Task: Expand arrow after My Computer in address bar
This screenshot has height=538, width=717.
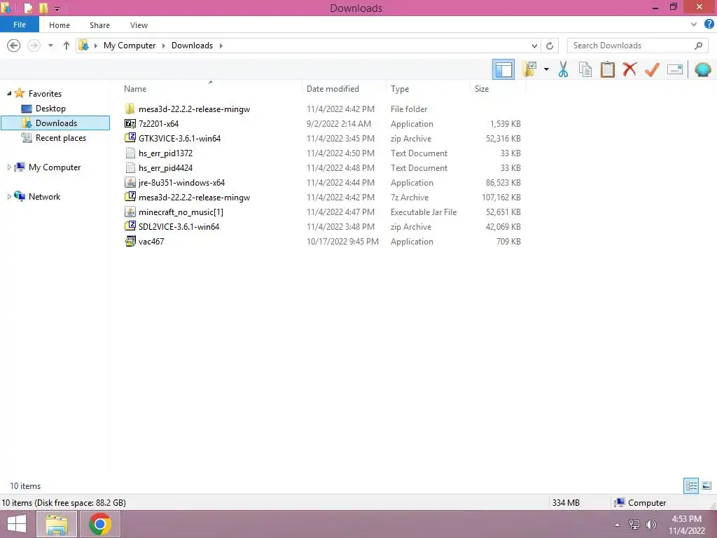Action: coord(163,46)
